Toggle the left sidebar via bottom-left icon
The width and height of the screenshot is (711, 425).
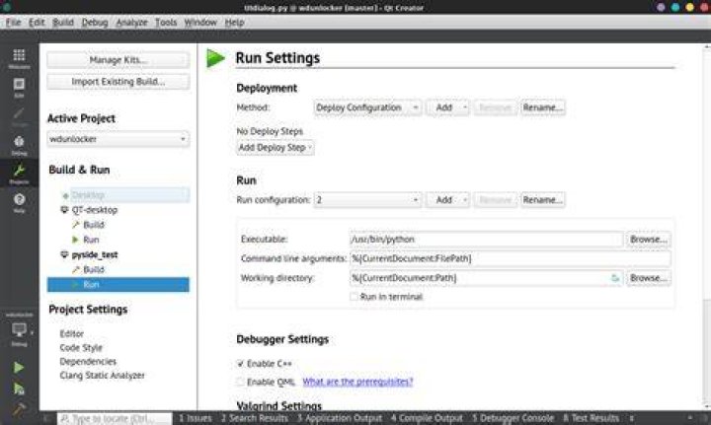pos(47,419)
